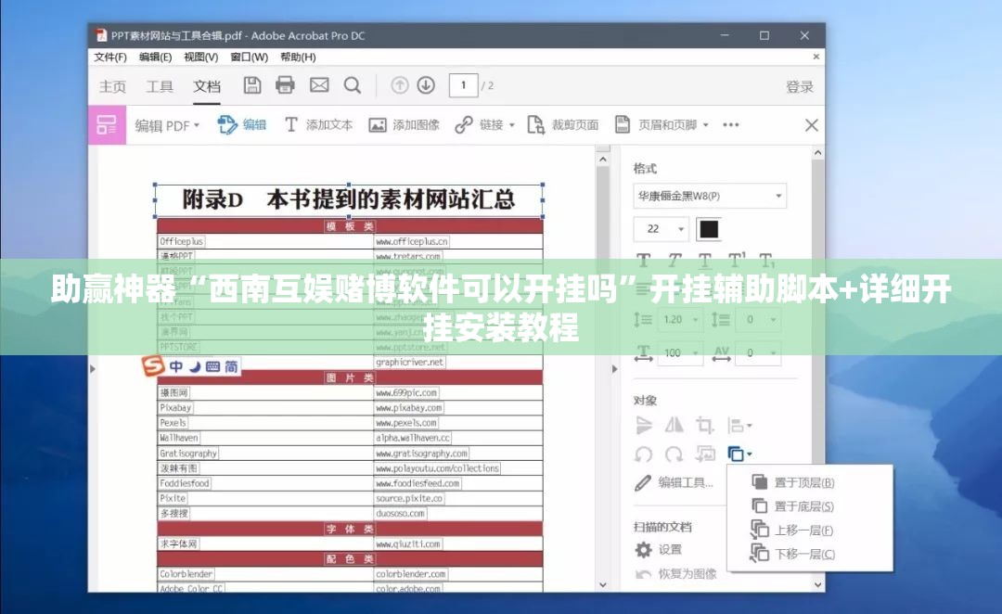Viewport: 1002px width, 614px height.
Task: Close the Edit PDF toolbar with X
Action: pyautogui.click(x=812, y=125)
